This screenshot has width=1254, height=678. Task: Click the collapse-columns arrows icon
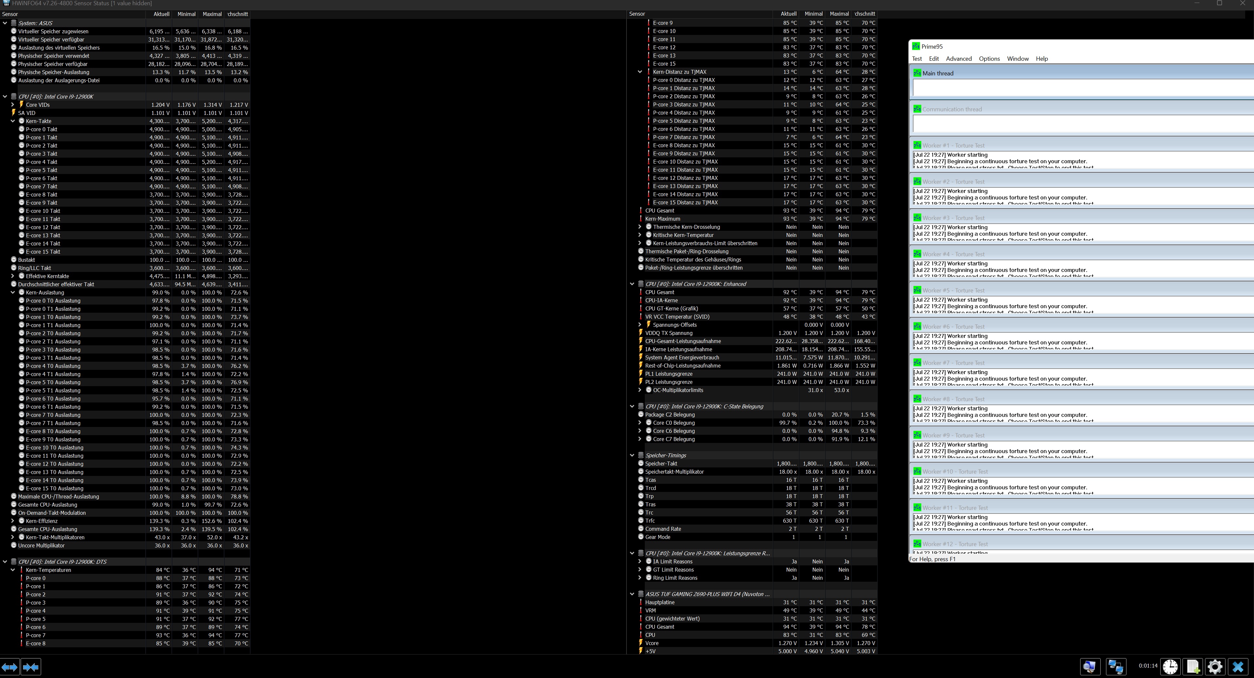31,667
